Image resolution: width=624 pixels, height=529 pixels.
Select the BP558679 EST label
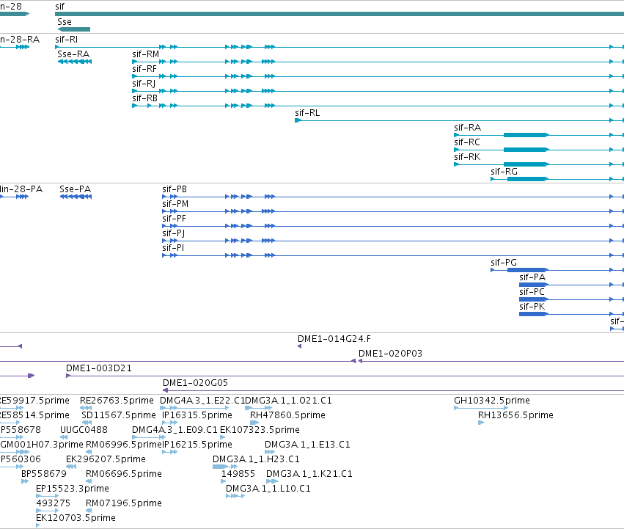(x=44, y=475)
